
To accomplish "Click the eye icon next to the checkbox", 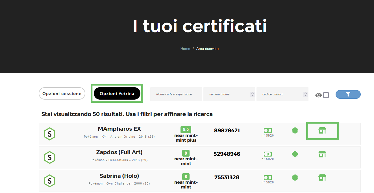I will tap(319, 95).
